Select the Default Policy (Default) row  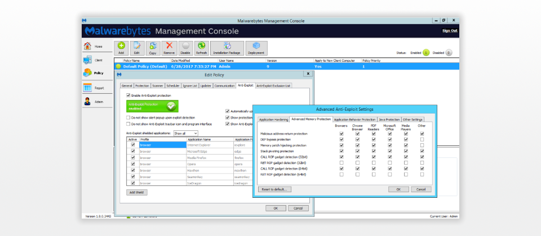287,66
